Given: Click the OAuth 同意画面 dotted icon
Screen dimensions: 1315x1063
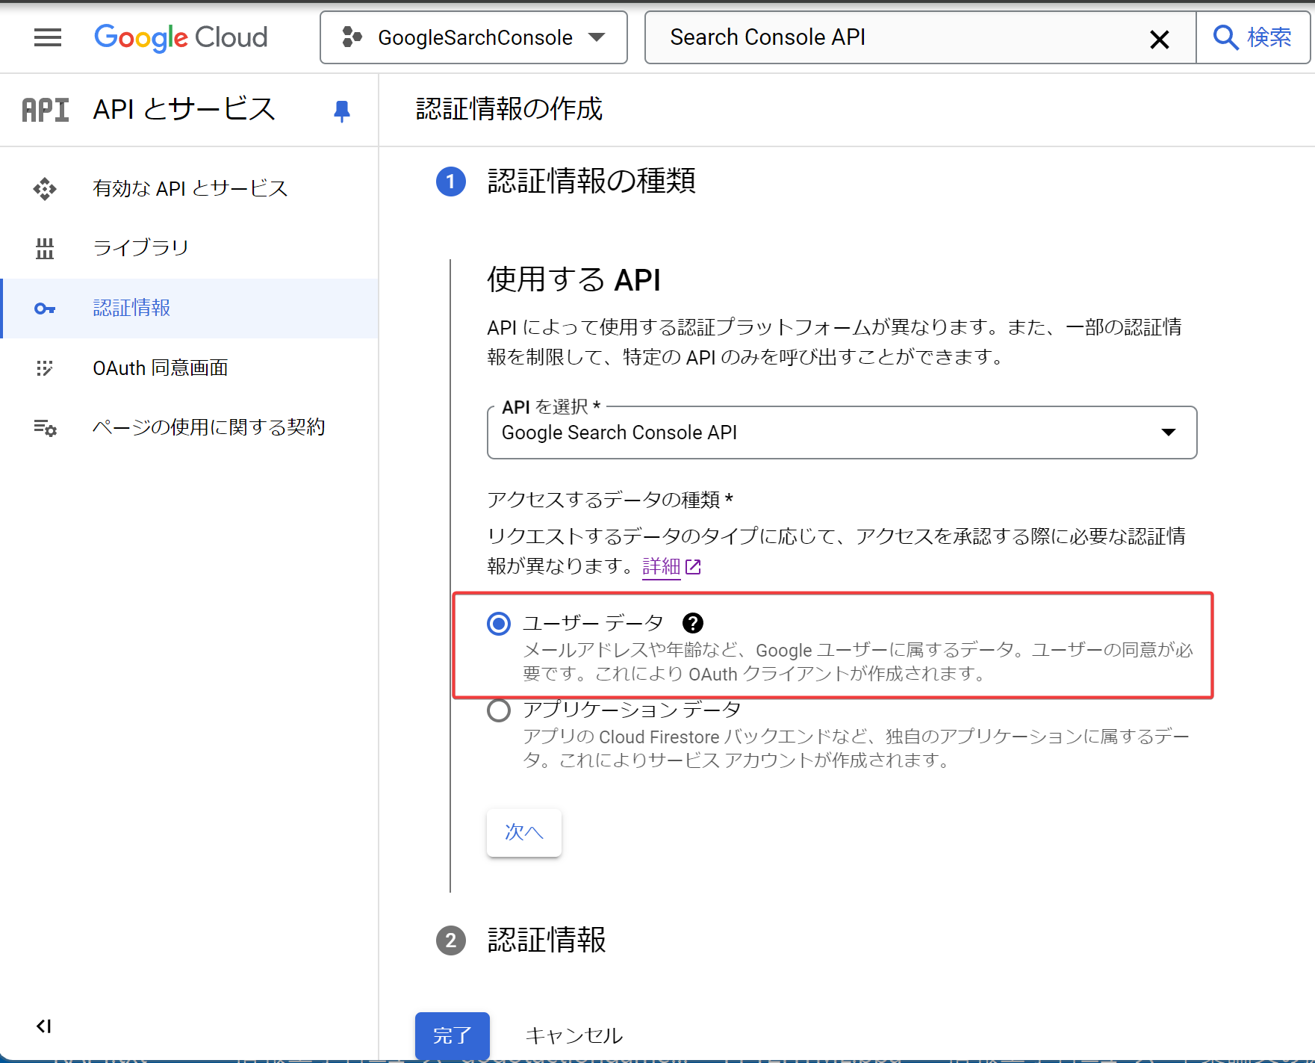Looking at the screenshot, I should click(x=45, y=368).
